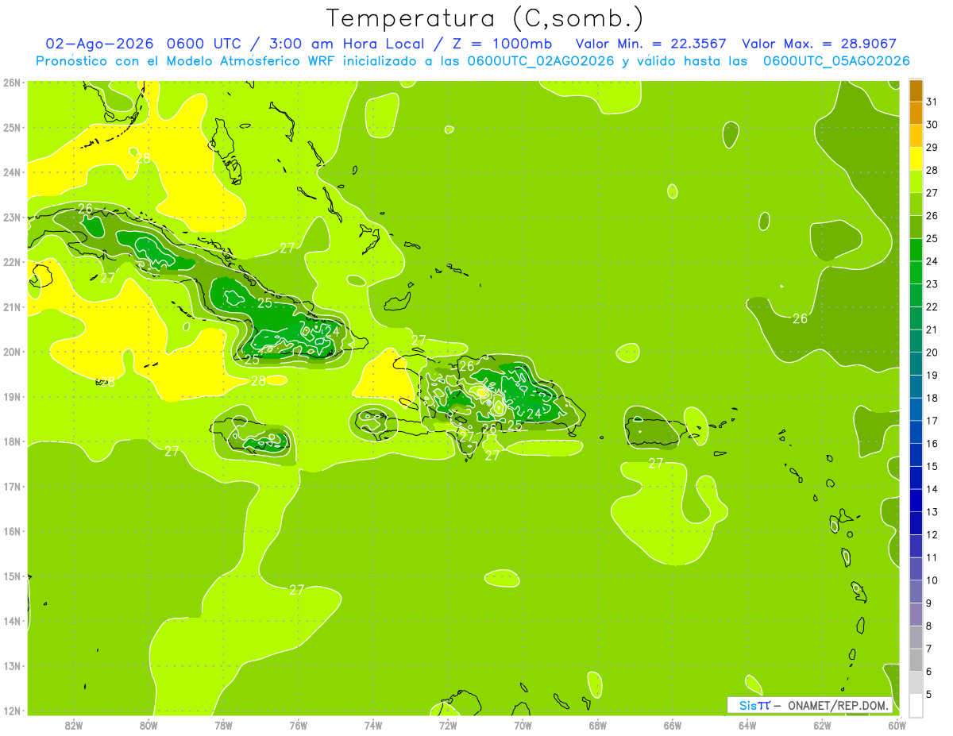This screenshot has height=736, width=953.
Task: Click the legend value label "29"
Action: point(932,147)
